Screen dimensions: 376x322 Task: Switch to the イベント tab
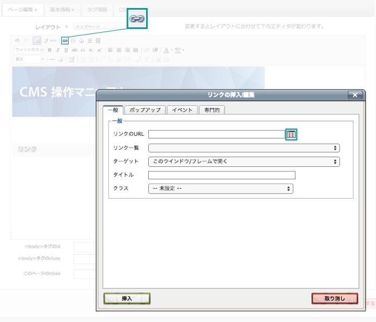(182, 110)
